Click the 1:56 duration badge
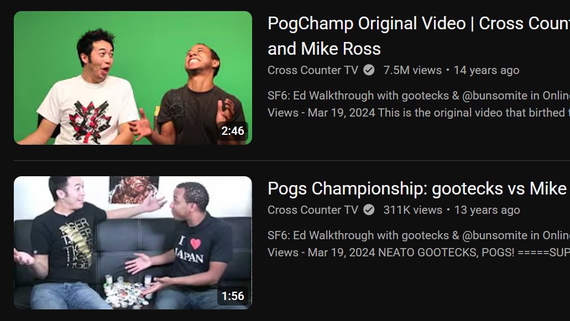This screenshot has height=321, width=570. 233,296
